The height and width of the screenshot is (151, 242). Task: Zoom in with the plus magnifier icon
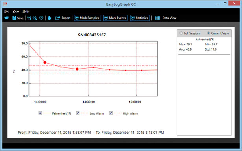coord(29,18)
